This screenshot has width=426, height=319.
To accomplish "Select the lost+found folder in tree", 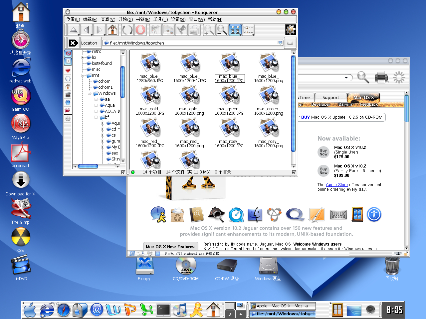I will click(x=99, y=63).
